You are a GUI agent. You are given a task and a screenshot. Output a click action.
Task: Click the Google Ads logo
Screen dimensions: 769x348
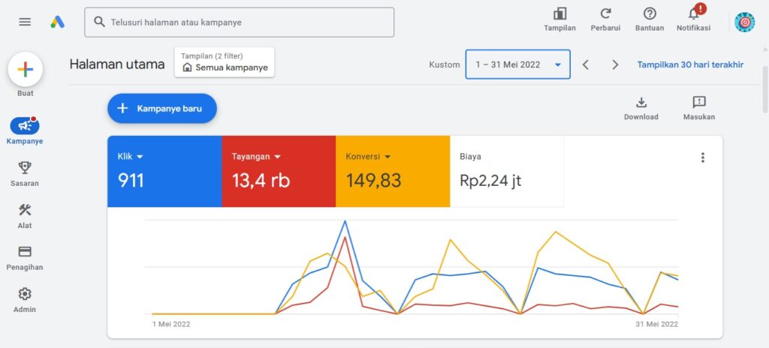[57, 22]
